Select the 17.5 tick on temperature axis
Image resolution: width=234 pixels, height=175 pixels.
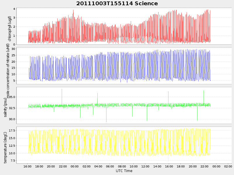click(11, 131)
